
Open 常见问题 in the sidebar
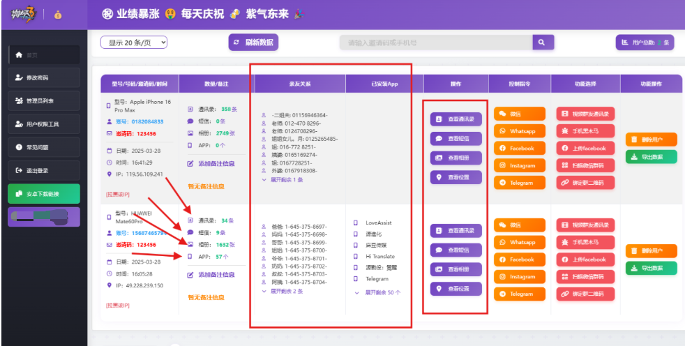(x=44, y=147)
